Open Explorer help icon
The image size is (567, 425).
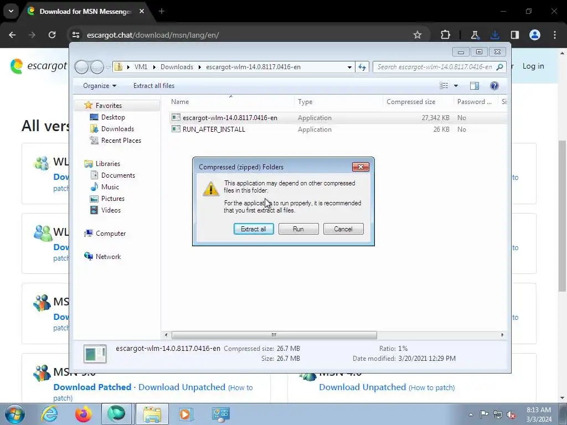494,86
